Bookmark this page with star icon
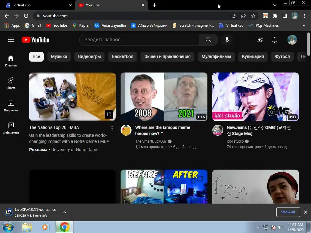311x233 pixels. 253,16
